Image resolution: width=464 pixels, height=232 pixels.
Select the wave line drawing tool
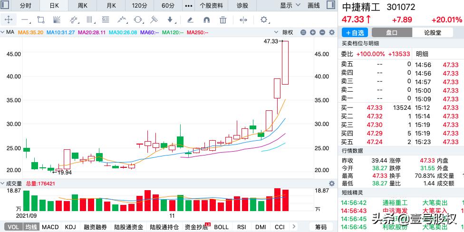point(122,20)
